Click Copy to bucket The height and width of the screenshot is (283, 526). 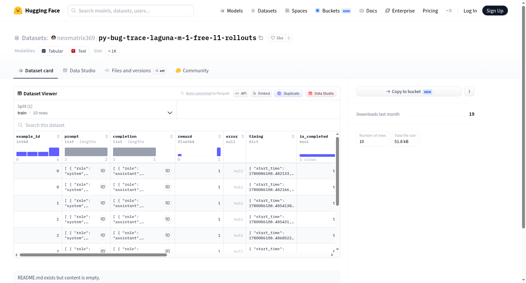[409, 91]
